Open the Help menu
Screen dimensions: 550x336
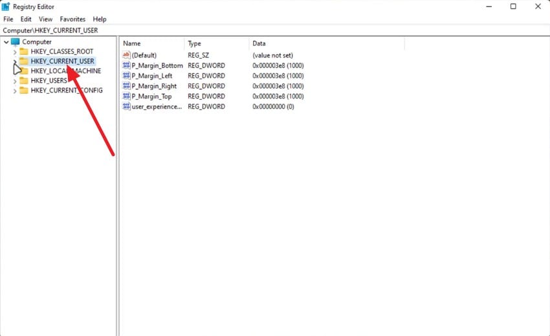[x=100, y=19]
